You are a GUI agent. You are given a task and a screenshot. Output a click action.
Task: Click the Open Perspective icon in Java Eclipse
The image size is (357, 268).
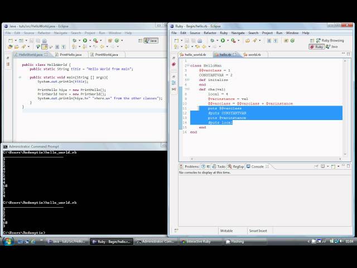point(140,41)
